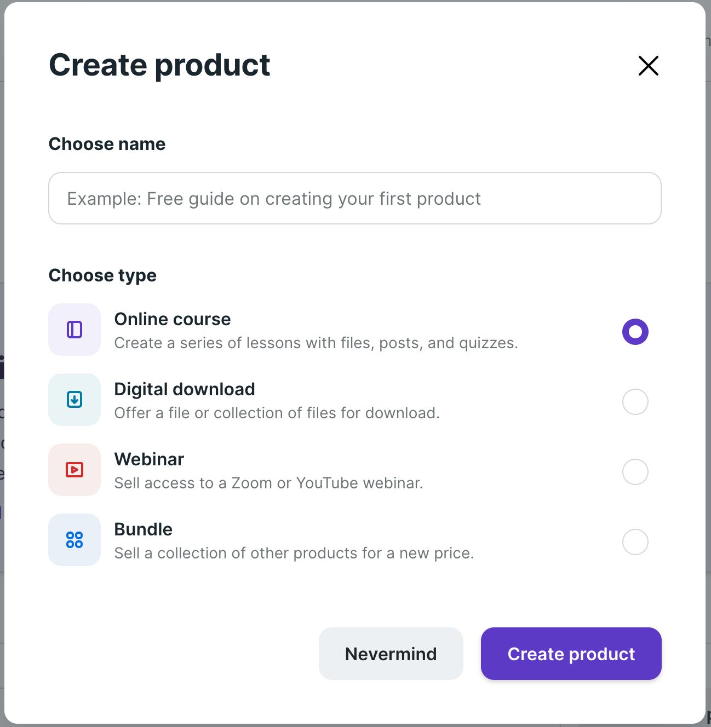Select the Bundle radio button
The image size is (711, 727).
pos(635,541)
